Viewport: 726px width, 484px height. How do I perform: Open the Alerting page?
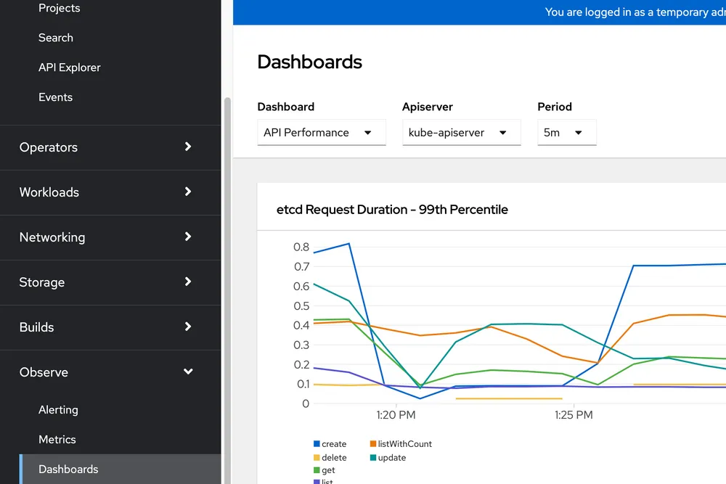(x=58, y=409)
